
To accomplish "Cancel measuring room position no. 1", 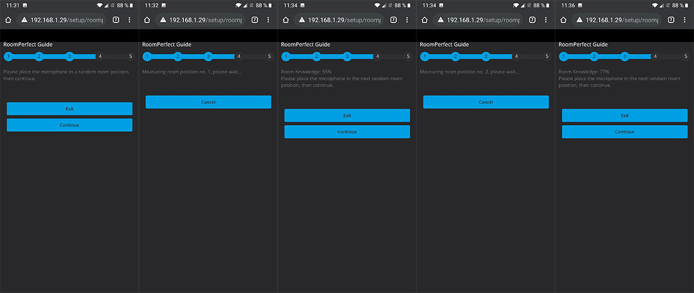I will 208,102.
